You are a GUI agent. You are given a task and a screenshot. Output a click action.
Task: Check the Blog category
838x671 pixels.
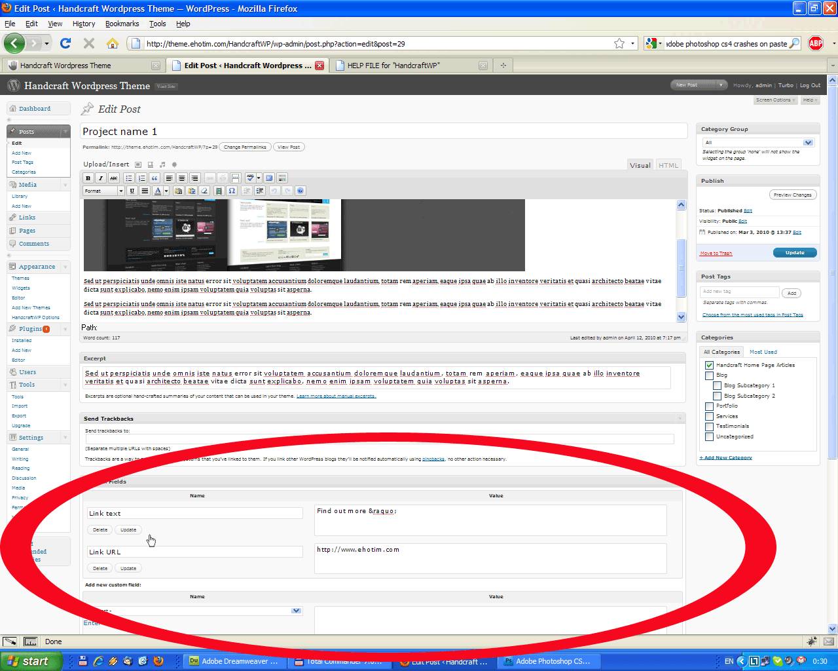tap(709, 375)
